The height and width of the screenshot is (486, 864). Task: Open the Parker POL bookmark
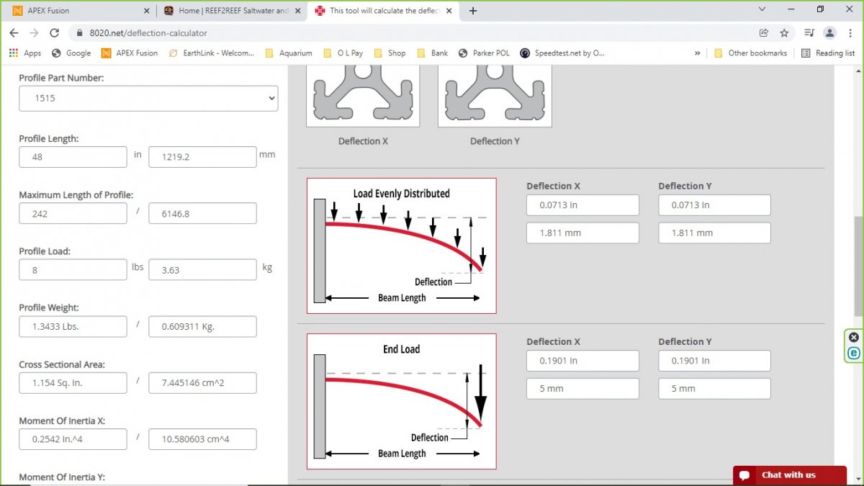point(483,53)
